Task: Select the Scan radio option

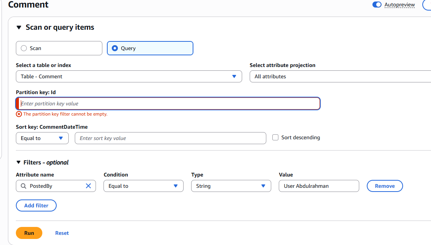Action: pos(24,48)
